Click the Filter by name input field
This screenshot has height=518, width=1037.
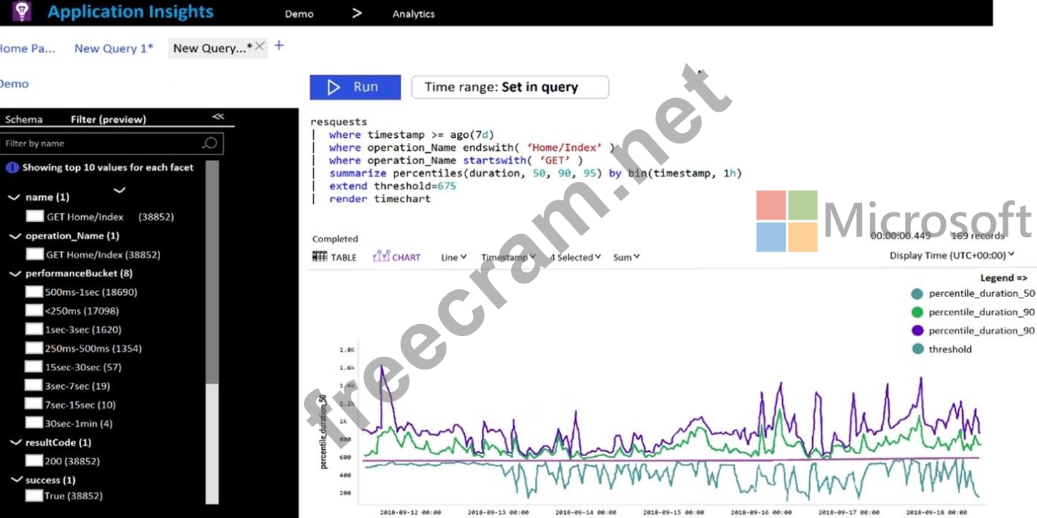point(100,144)
